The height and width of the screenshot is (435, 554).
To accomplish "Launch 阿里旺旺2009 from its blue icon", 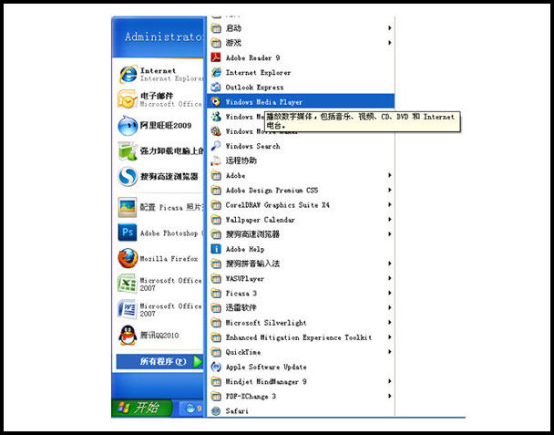I will tap(128, 126).
